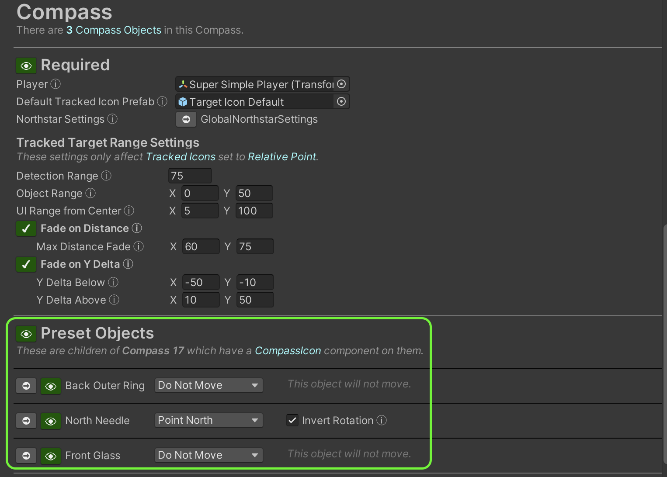667x477 pixels.
Task: Open object picker for Default Tracked Icon Prefab
Action: pos(341,102)
